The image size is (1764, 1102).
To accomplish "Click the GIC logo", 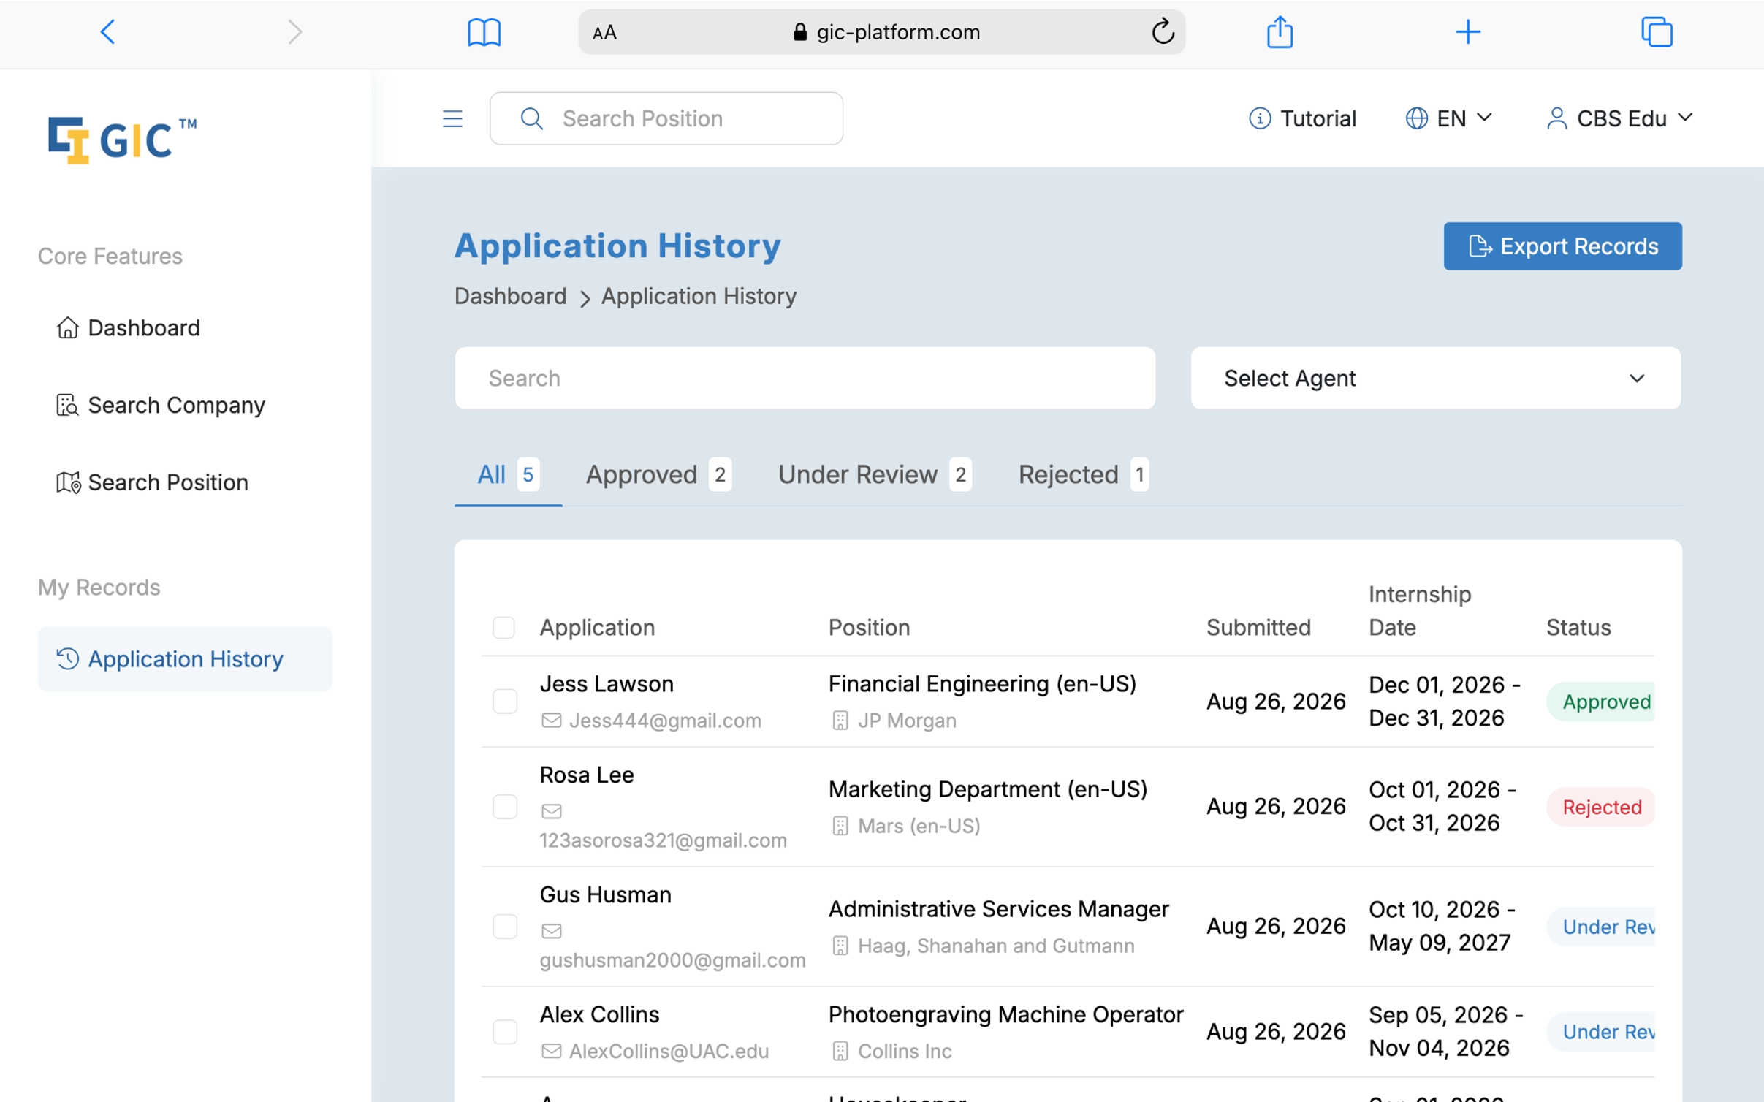I will 122,139.
